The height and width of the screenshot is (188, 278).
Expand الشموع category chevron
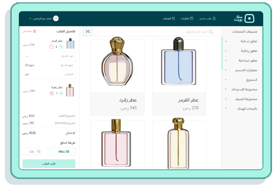(x=226, y=80)
